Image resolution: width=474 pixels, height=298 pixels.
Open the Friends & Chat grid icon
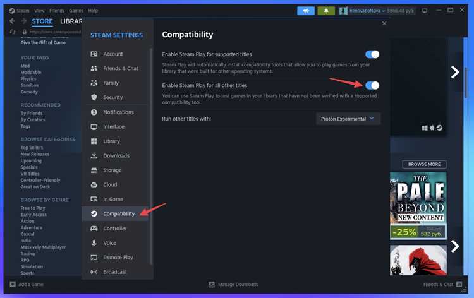(459, 284)
